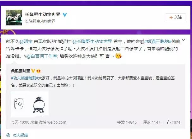The image size is (192, 139).
Task: Open the @长隆野生动物世界 mention in post text
Action: [92, 42]
